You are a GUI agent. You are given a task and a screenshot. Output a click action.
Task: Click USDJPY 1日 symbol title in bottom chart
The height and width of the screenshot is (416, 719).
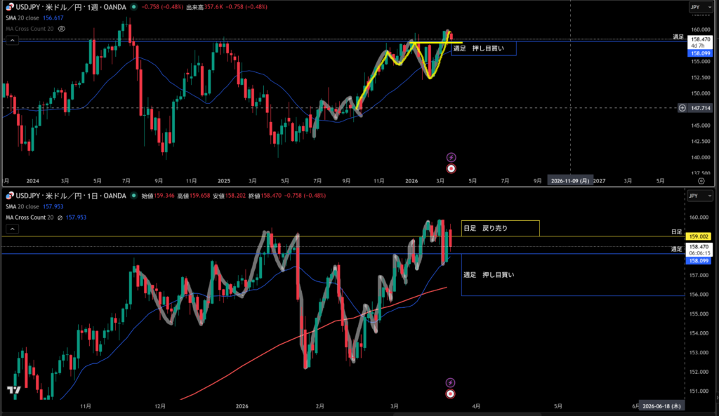[x=70, y=196]
